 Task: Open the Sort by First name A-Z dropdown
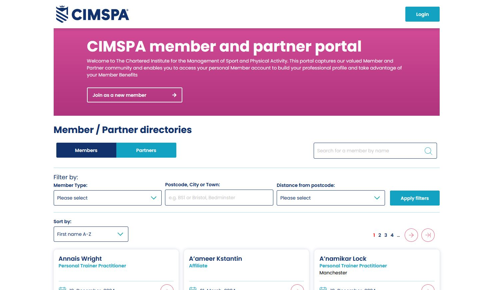point(91,234)
